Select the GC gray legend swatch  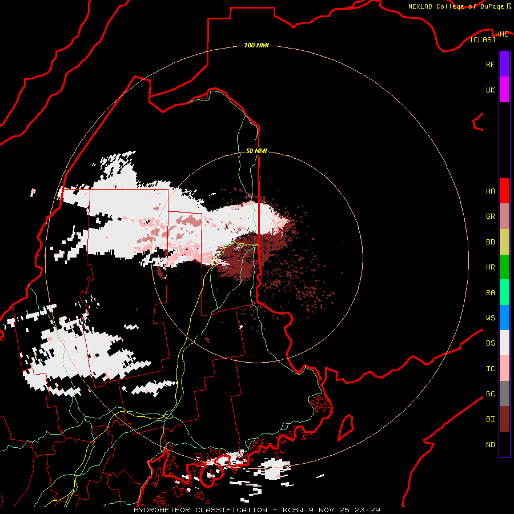(x=504, y=393)
